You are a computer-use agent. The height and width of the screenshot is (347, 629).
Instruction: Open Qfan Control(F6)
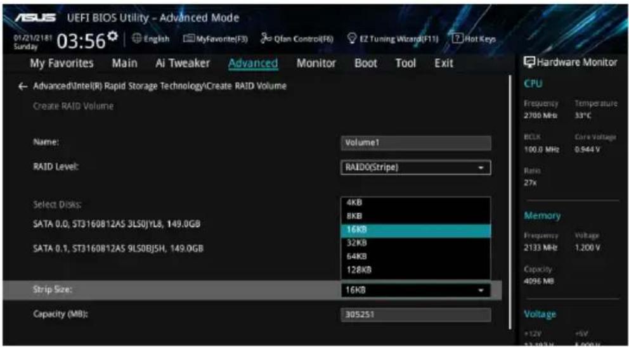(x=297, y=39)
